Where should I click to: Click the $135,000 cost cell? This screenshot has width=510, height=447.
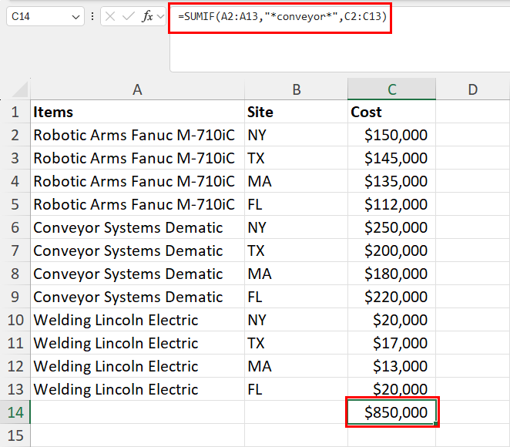(x=391, y=181)
